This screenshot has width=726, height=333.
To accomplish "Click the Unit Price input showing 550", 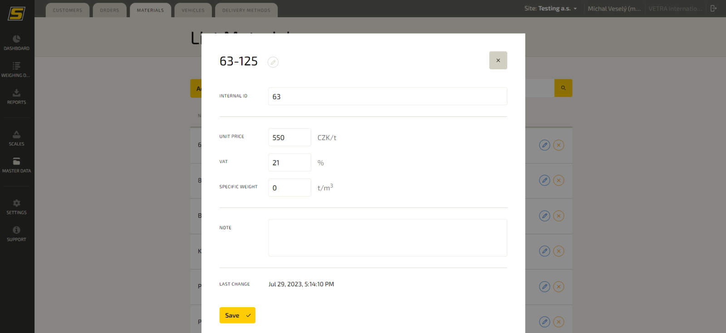I will pyautogui.click(x=289, y=137).
